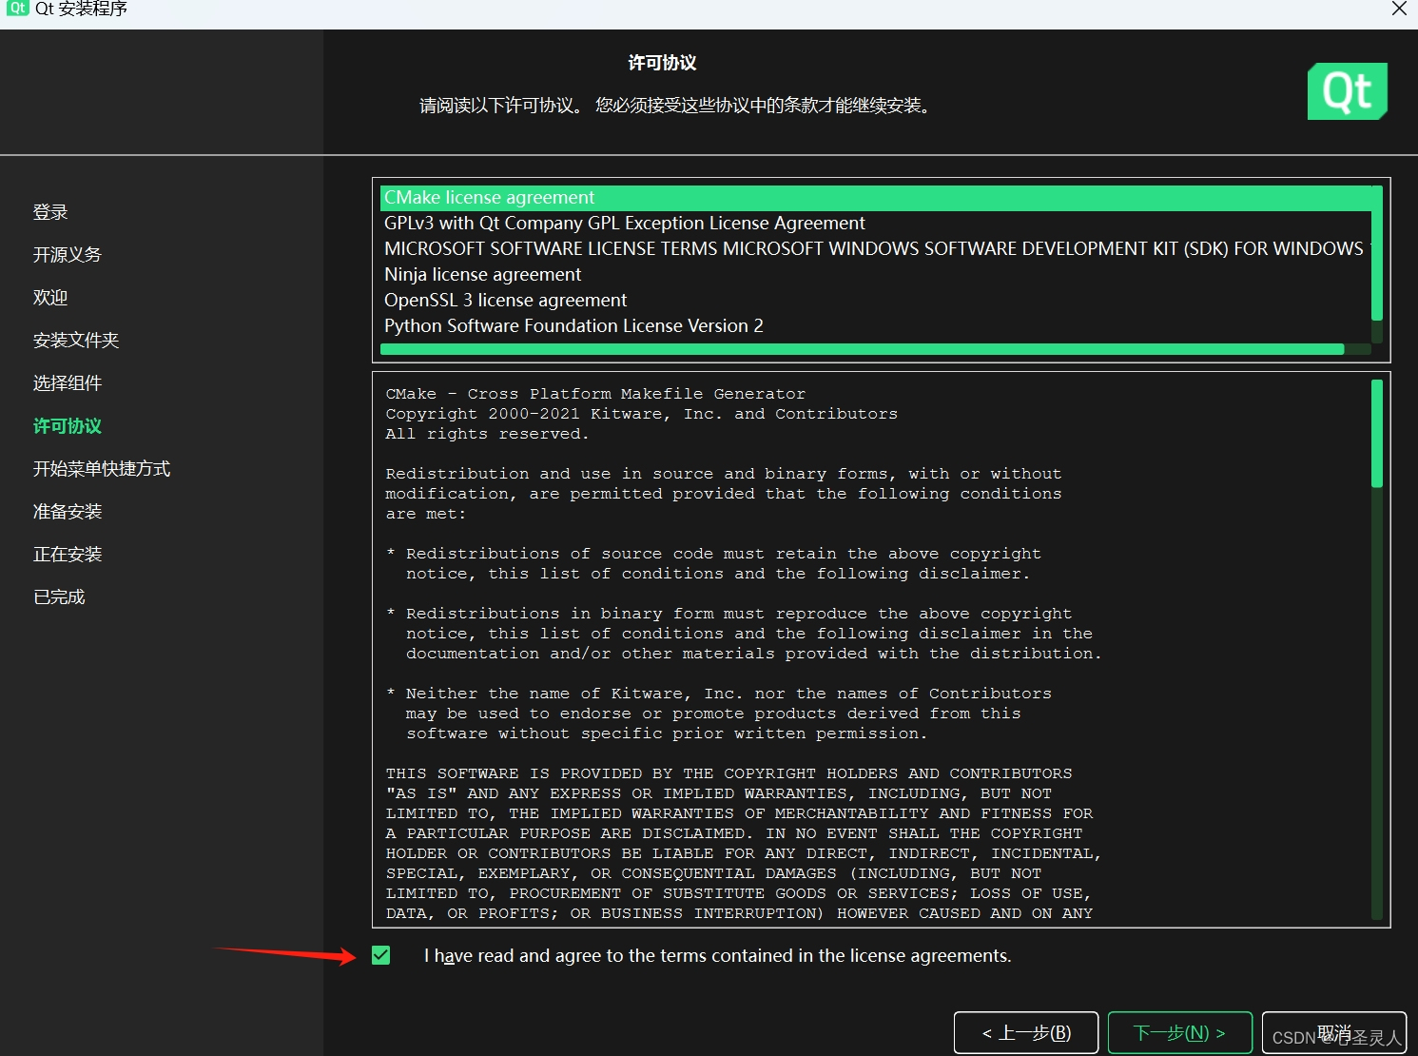Open the Ninja license agreement
This screenshot has width=1418, height=1056.
482,274
